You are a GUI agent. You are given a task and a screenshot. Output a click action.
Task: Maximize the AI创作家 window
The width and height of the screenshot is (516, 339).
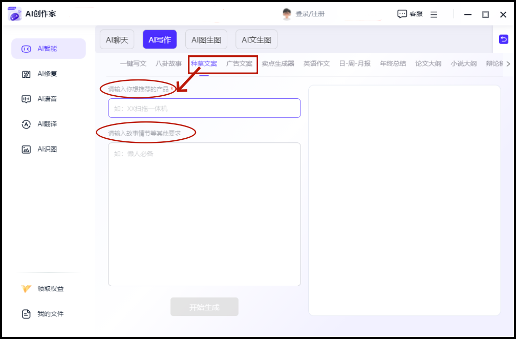pyautogui.click(x=485, y=14)
